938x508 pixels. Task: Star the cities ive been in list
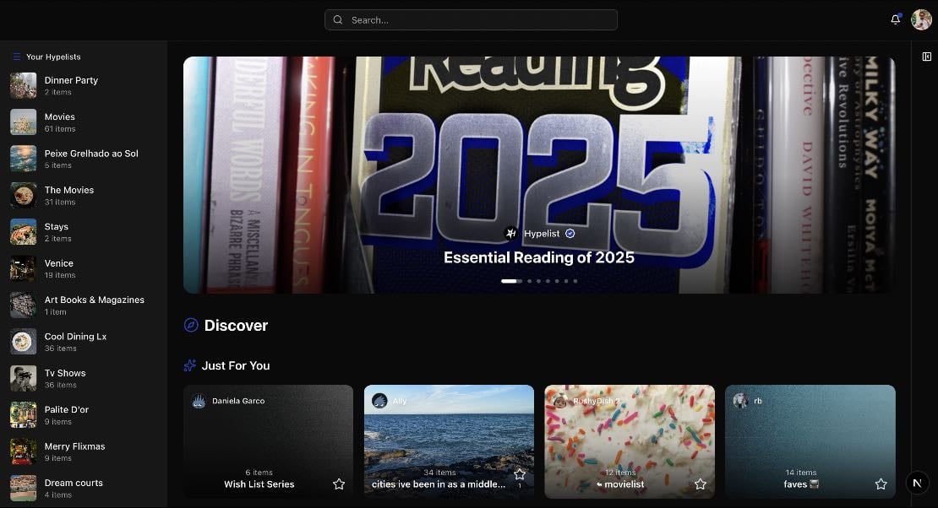519,474
